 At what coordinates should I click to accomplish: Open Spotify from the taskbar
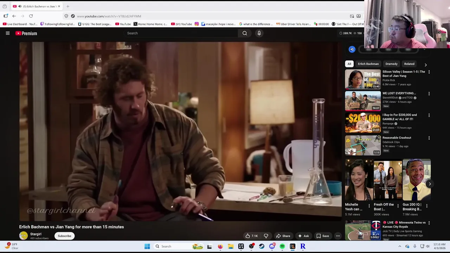click(x=282, y=246)
